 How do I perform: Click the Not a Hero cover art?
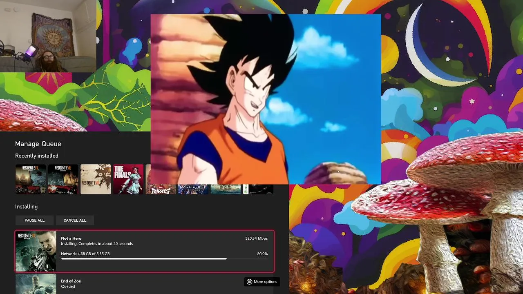36,251
